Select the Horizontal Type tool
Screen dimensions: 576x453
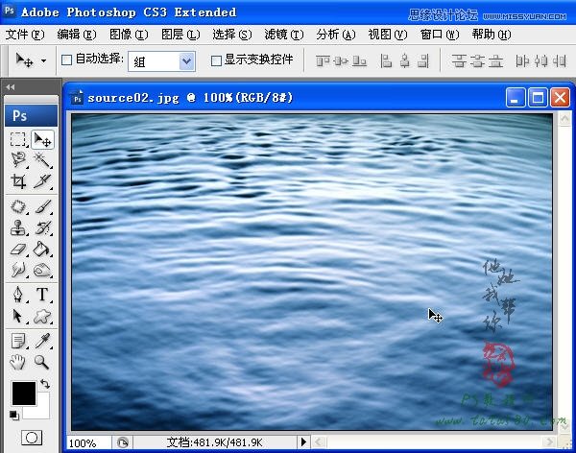[x=42, y=294]
